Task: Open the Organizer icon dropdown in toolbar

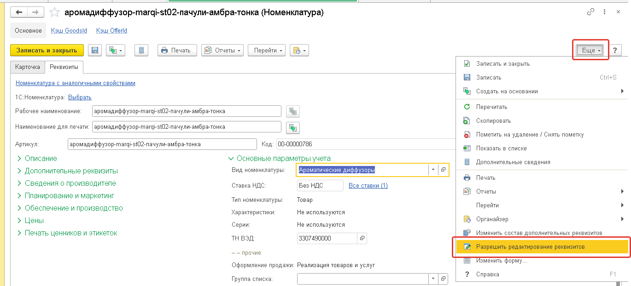Action: pos(299,50)
